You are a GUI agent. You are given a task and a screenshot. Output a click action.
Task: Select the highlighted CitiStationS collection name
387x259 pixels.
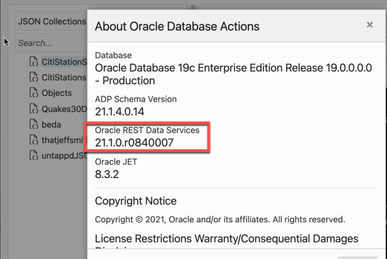coord(64,62)
